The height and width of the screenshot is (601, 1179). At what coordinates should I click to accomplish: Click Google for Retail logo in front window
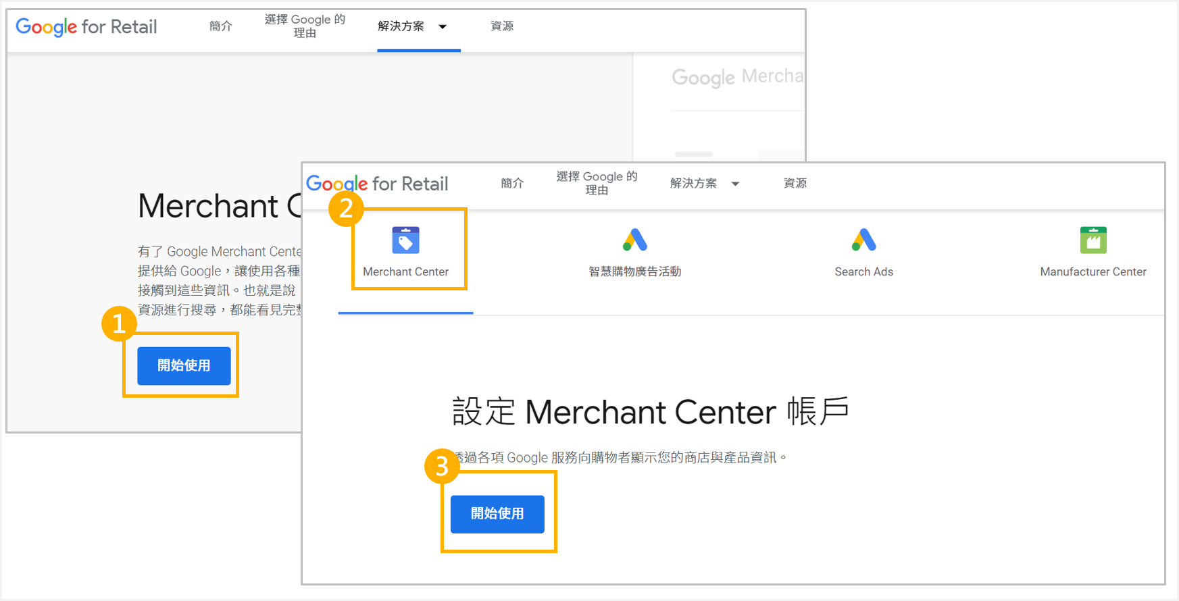tap(377, 184)
